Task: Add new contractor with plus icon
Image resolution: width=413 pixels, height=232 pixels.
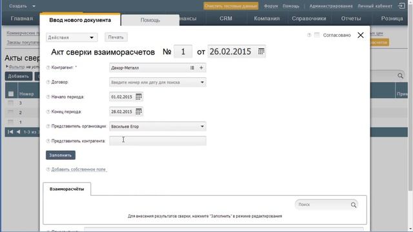Action: coord(201,68)
